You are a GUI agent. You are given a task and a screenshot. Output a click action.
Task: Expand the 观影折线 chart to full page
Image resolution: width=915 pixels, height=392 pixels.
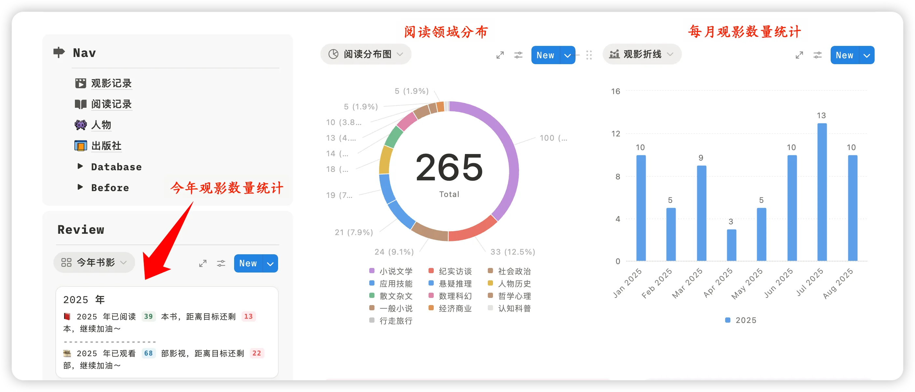(x=799, y=55)
